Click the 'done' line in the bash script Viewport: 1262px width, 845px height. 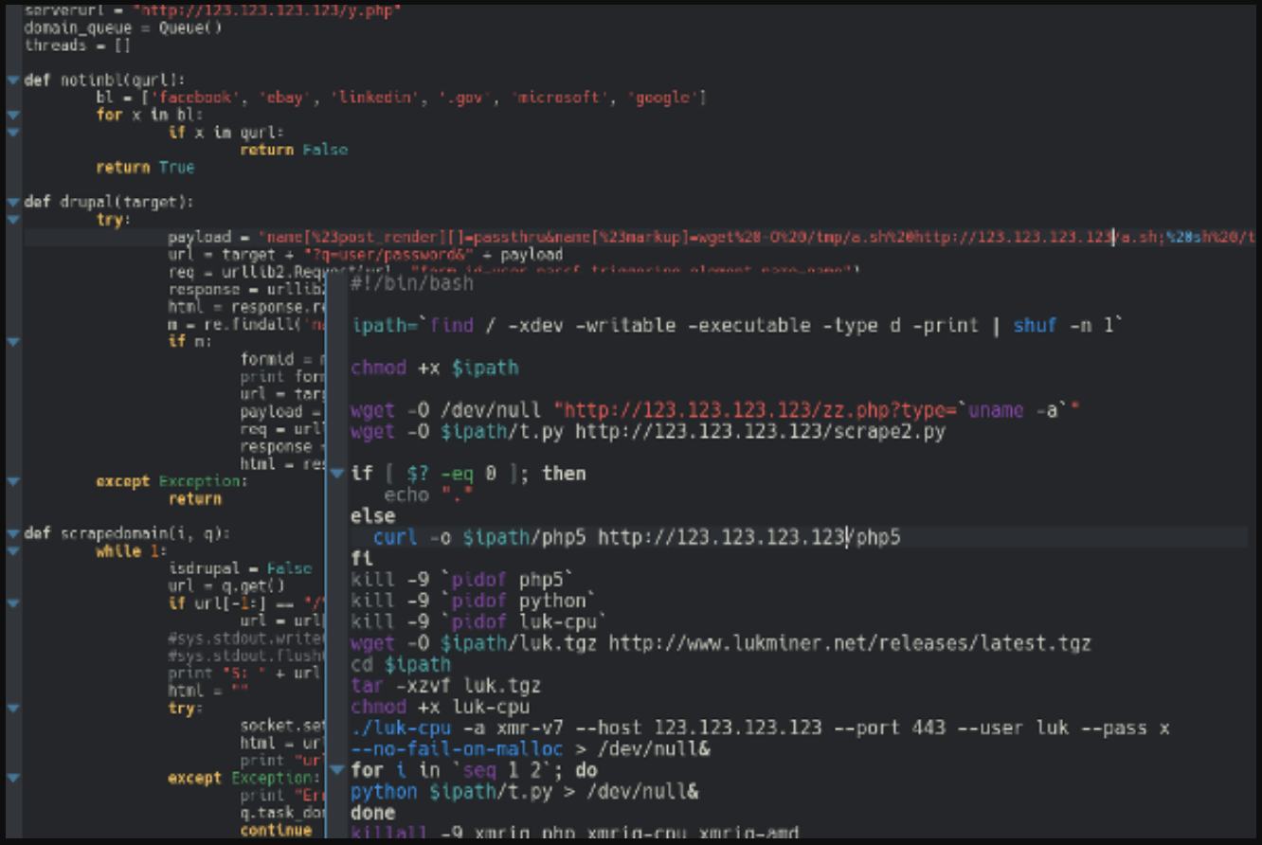pyautogui.click(x=372, y=813)
